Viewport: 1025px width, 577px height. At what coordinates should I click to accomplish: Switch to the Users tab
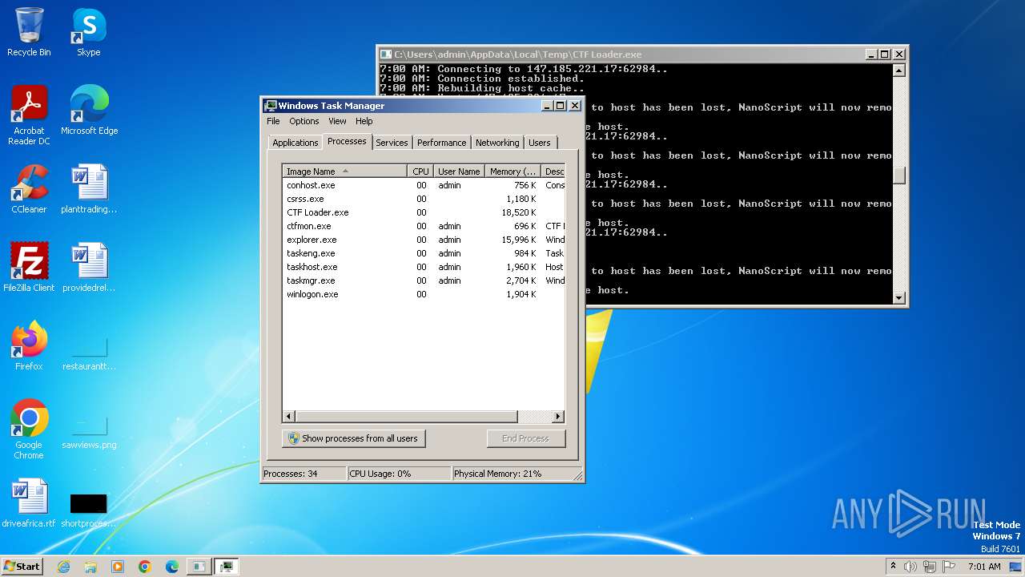(x=540, y=143)
